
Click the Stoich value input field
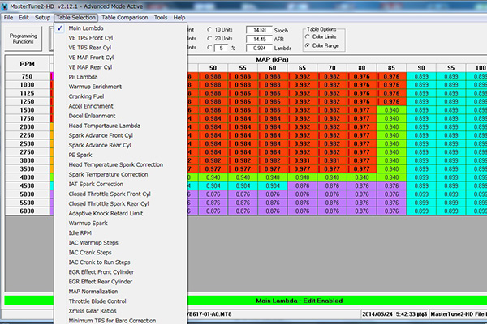click(261, 29)
